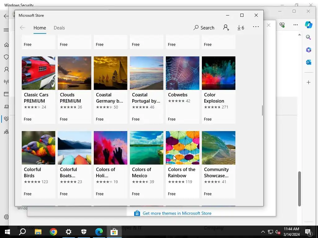
Task: Maximize the Microsoft Store window
Action: pyautogui.click(x=242, y=15)
